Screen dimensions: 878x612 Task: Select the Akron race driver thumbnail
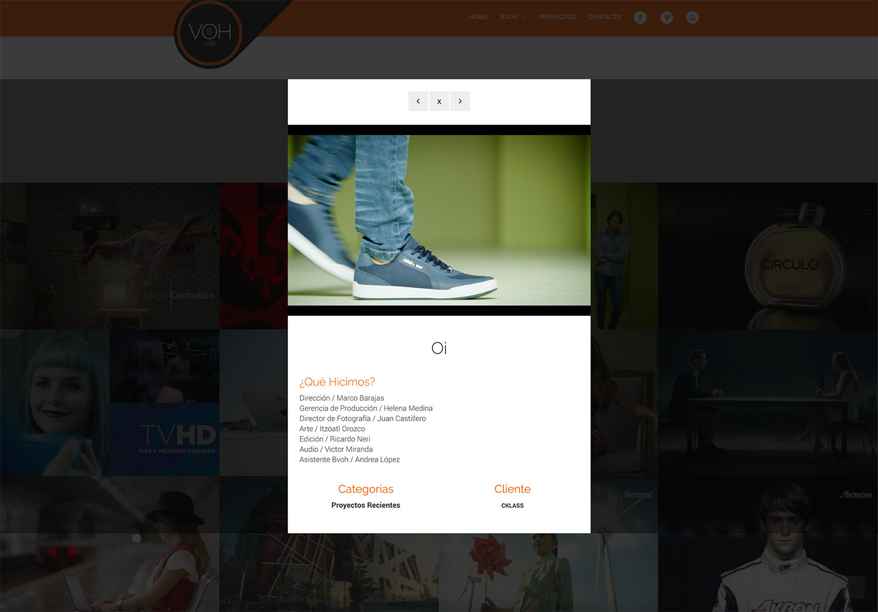point(768,544)
